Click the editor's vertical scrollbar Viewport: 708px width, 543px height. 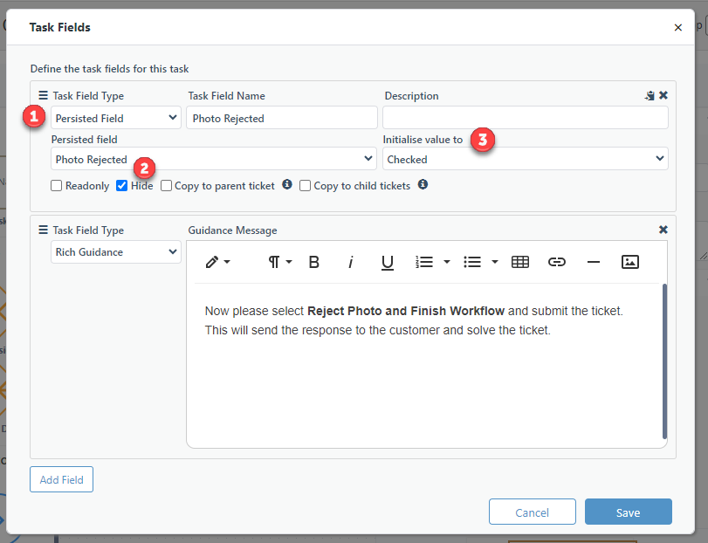click(x=664, y=361)
